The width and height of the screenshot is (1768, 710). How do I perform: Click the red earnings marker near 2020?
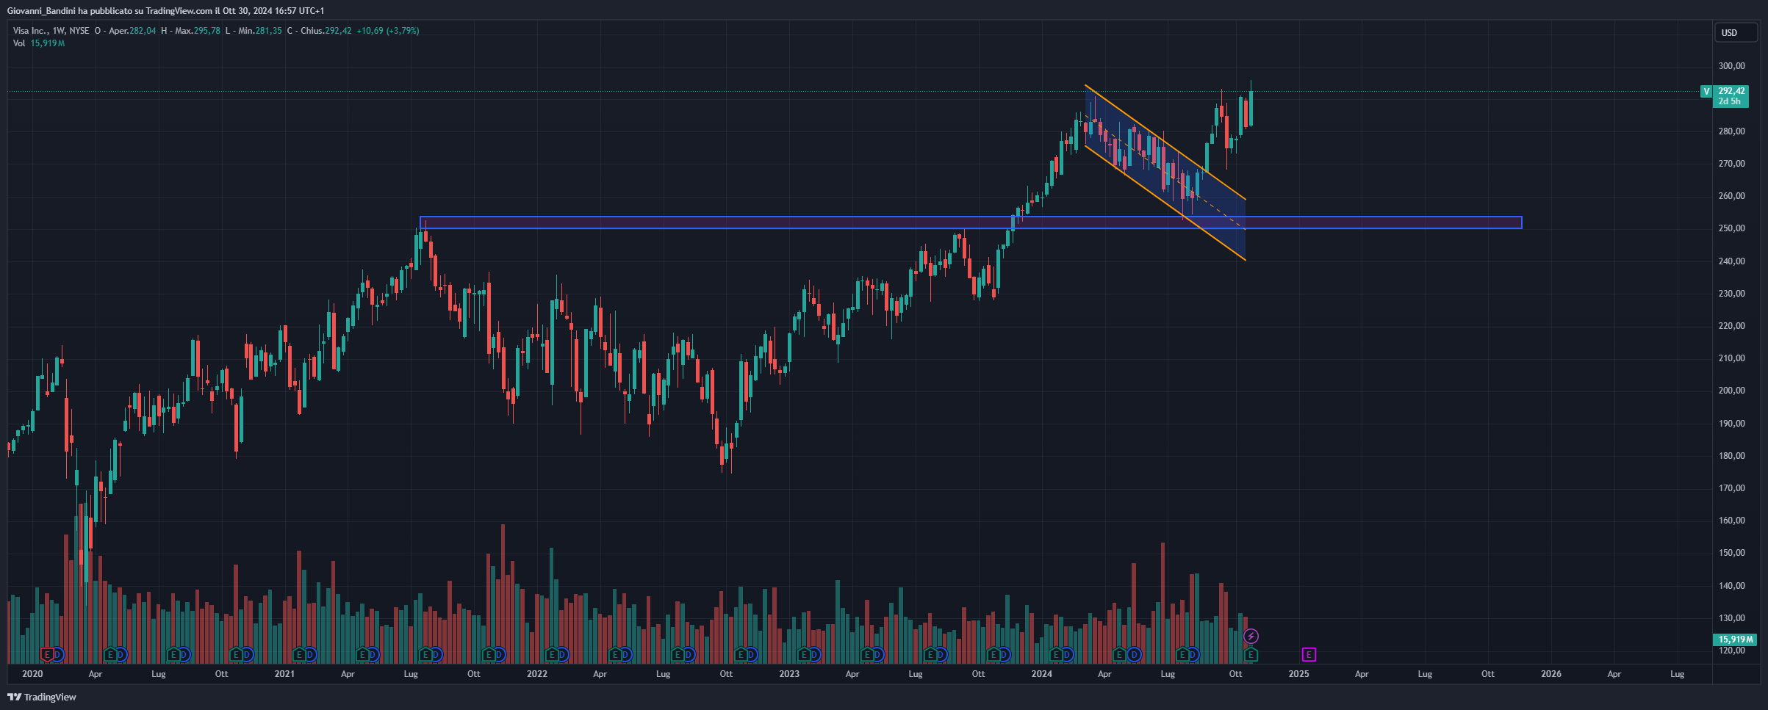pyautogui.click(x=48, y=654)
